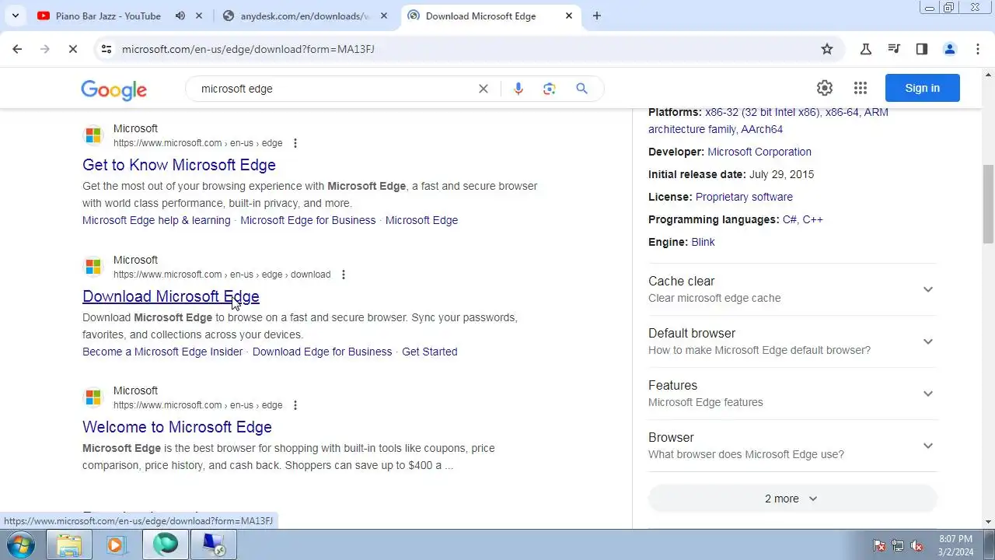Screen dimensions: 995x560
Task: Show 2 more related topics
Action: pos(793,499)
